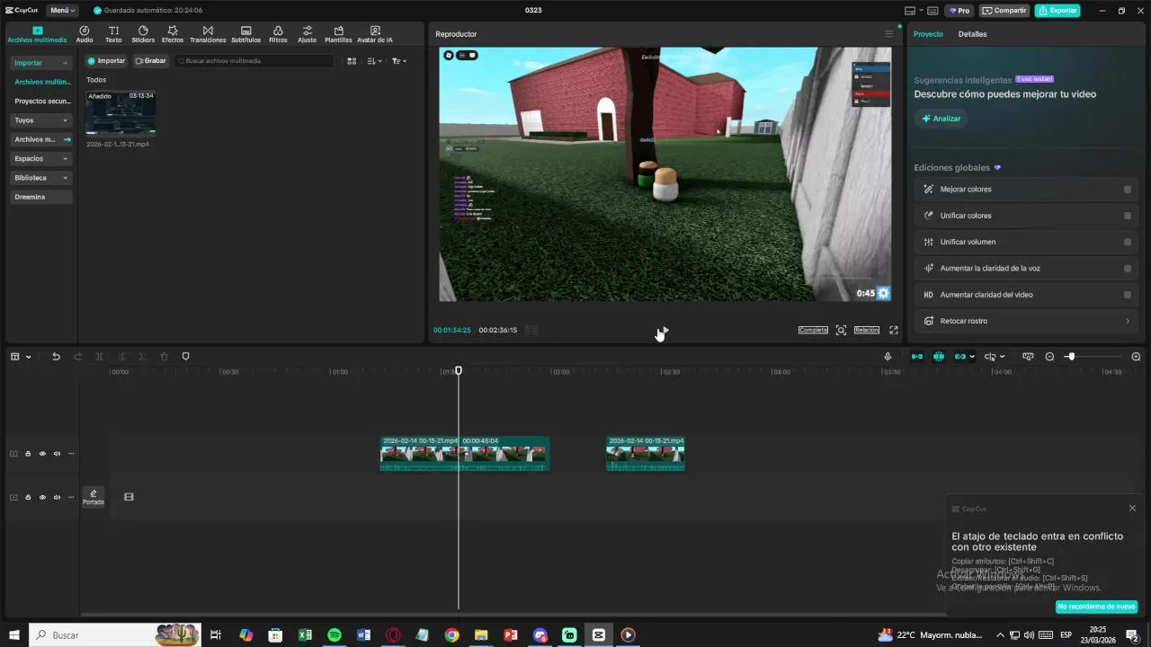The height and width of the screenshot is (647, 1151).
Task: Toggle Unificar volumen checkbox
Action: 1128,242
